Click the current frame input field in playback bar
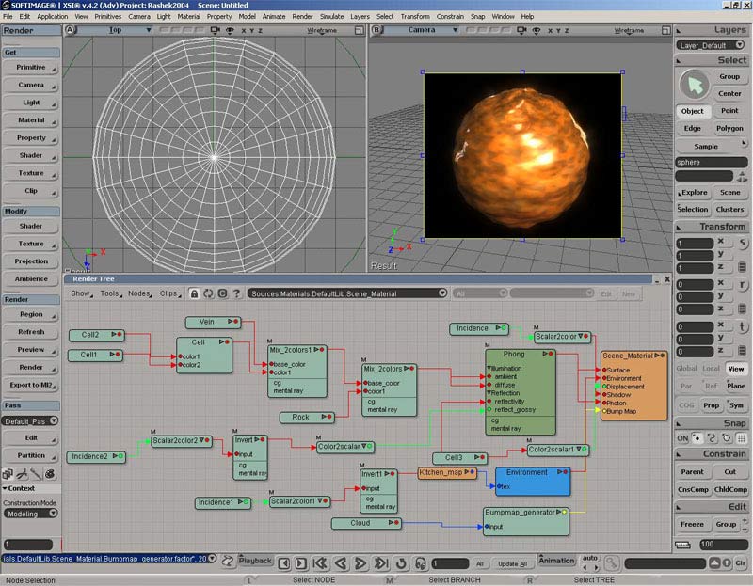Screen dimensions: 753x586 point(450,563)
